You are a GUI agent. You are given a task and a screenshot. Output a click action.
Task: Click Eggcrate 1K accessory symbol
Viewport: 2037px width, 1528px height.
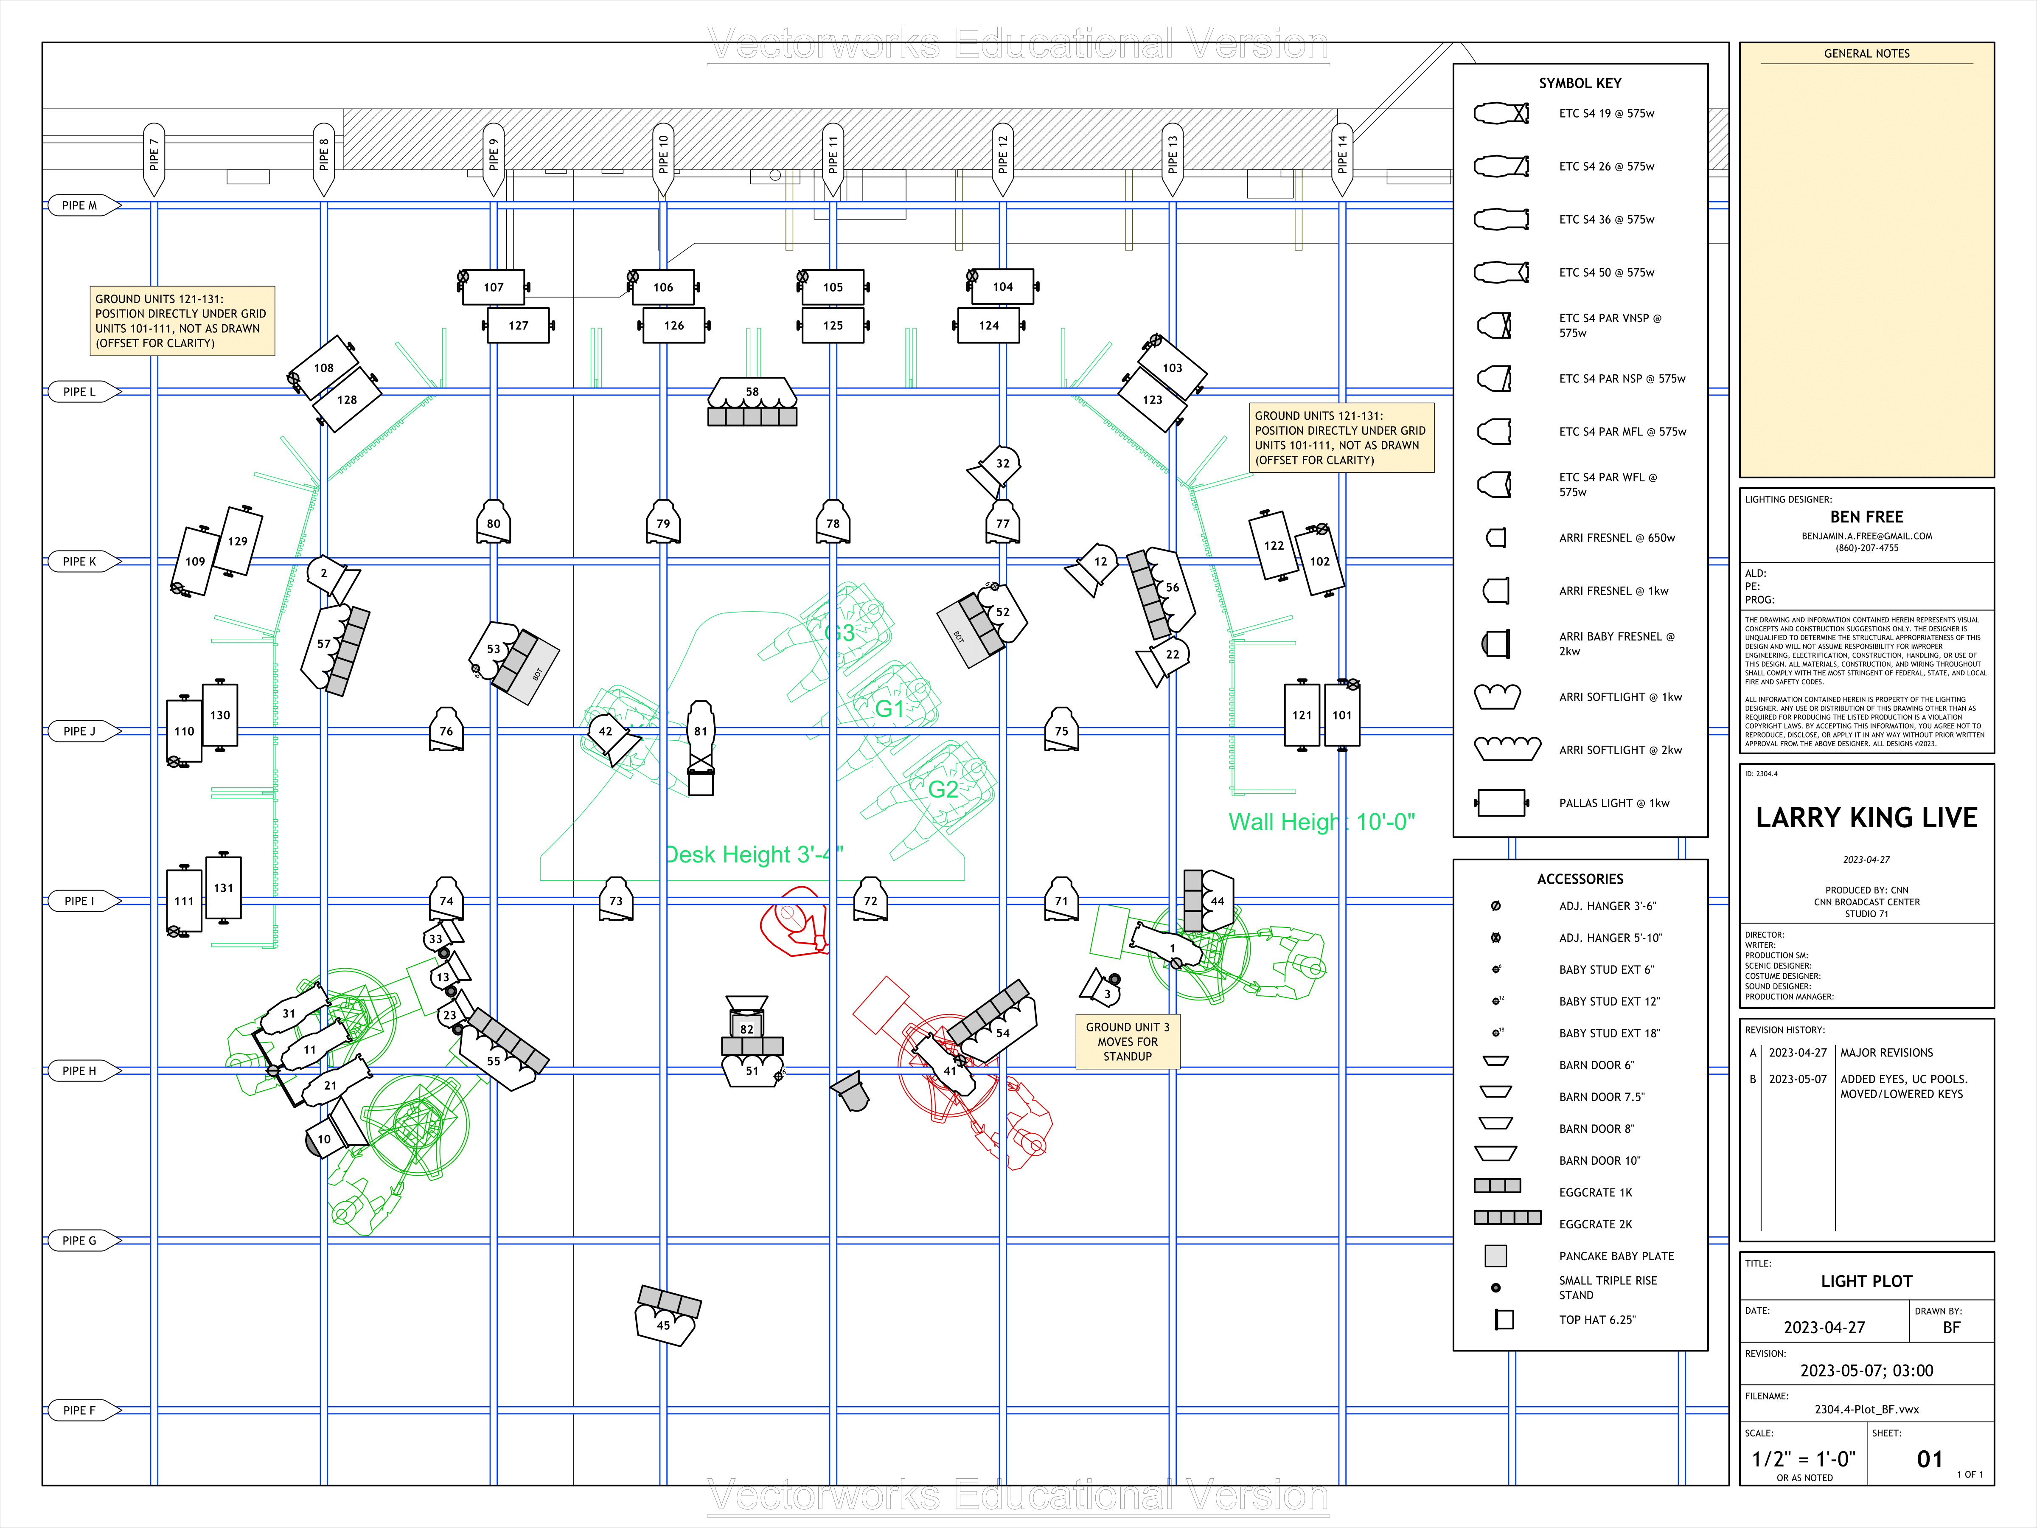coord(1497,1185)
